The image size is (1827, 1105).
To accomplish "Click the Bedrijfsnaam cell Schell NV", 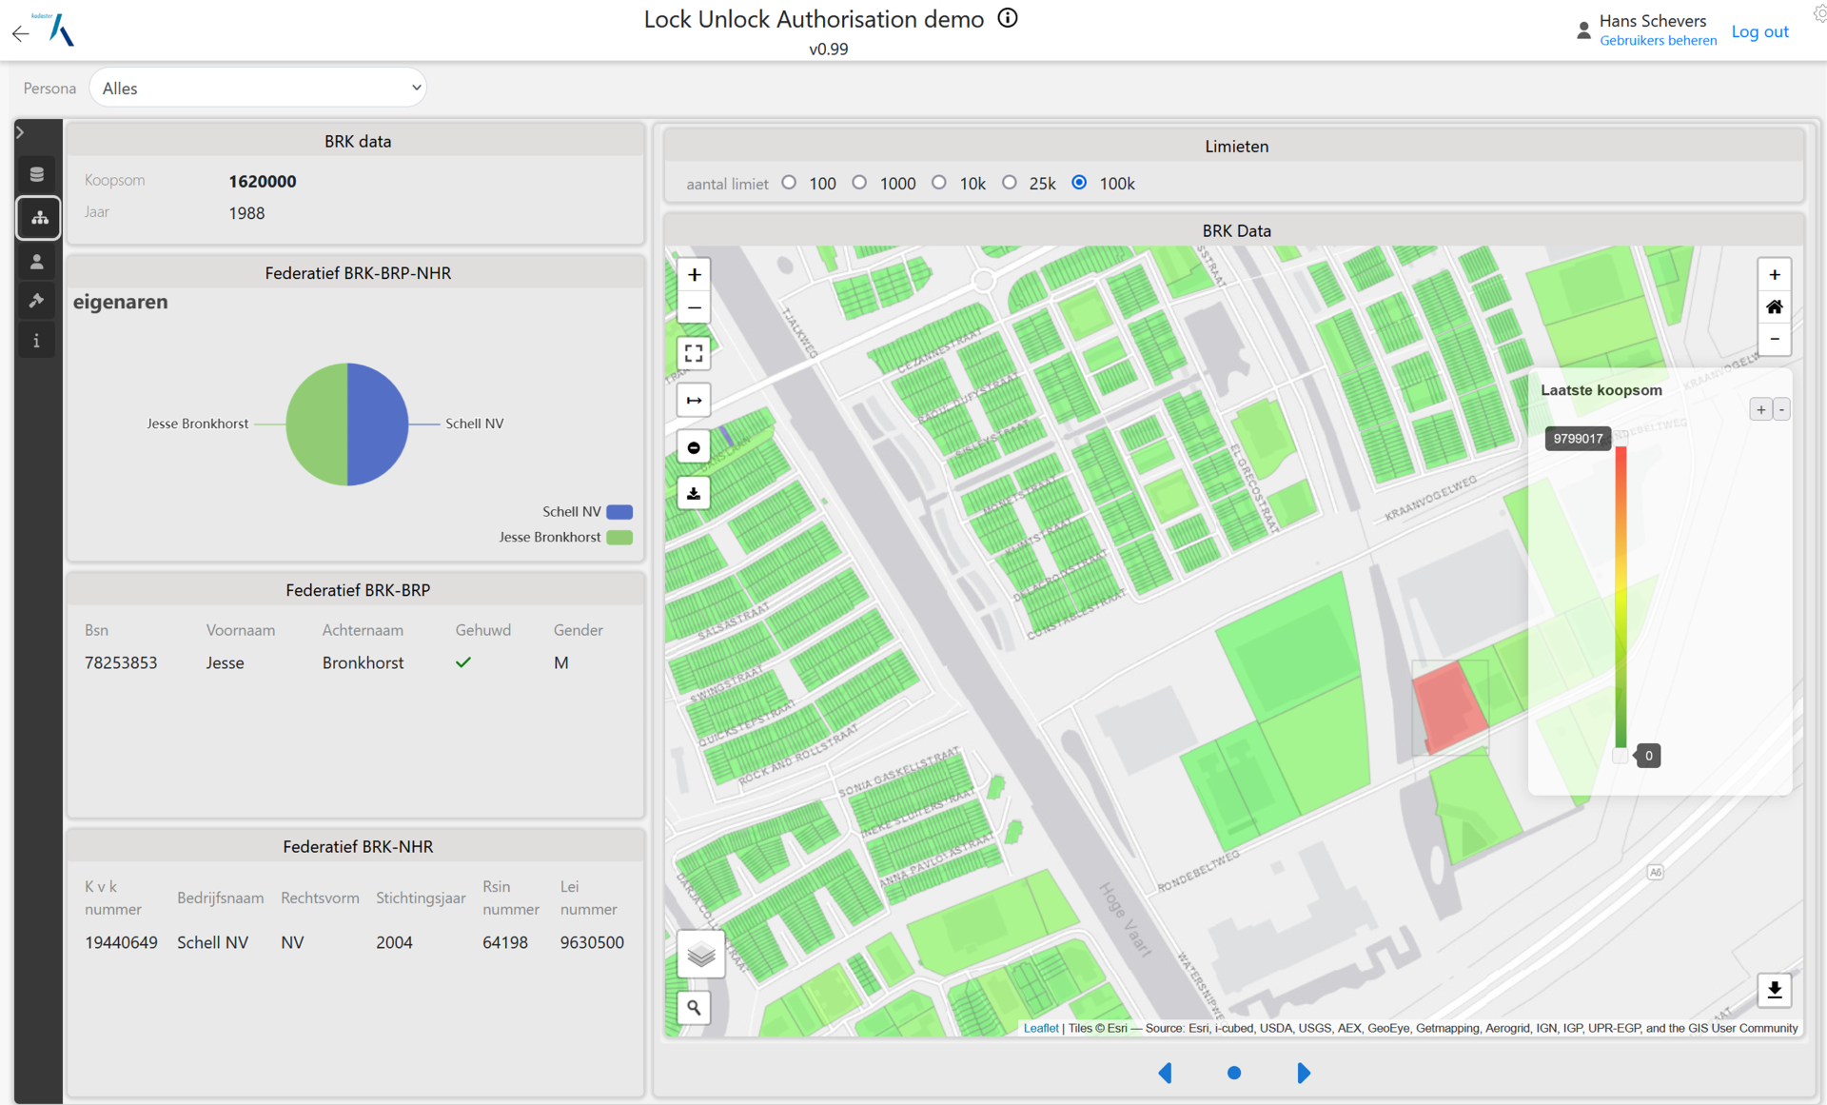I will pyautogui.click(x=212, y=943).
